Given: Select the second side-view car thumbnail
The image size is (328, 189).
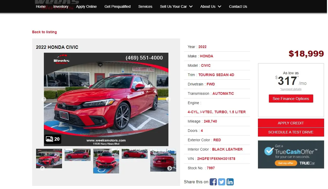Looking at the screenshot, I should pyautogui.click(x=78, y=155).
